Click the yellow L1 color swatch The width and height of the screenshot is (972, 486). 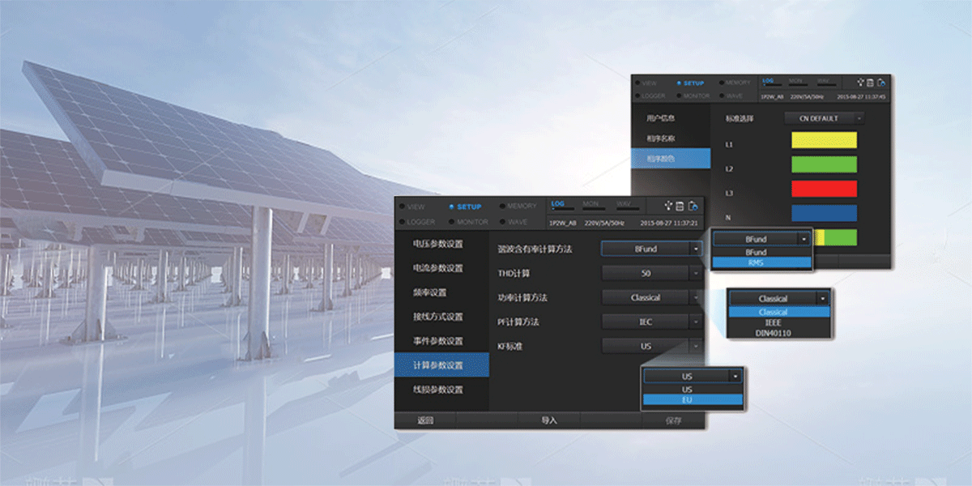click(824, 141)
